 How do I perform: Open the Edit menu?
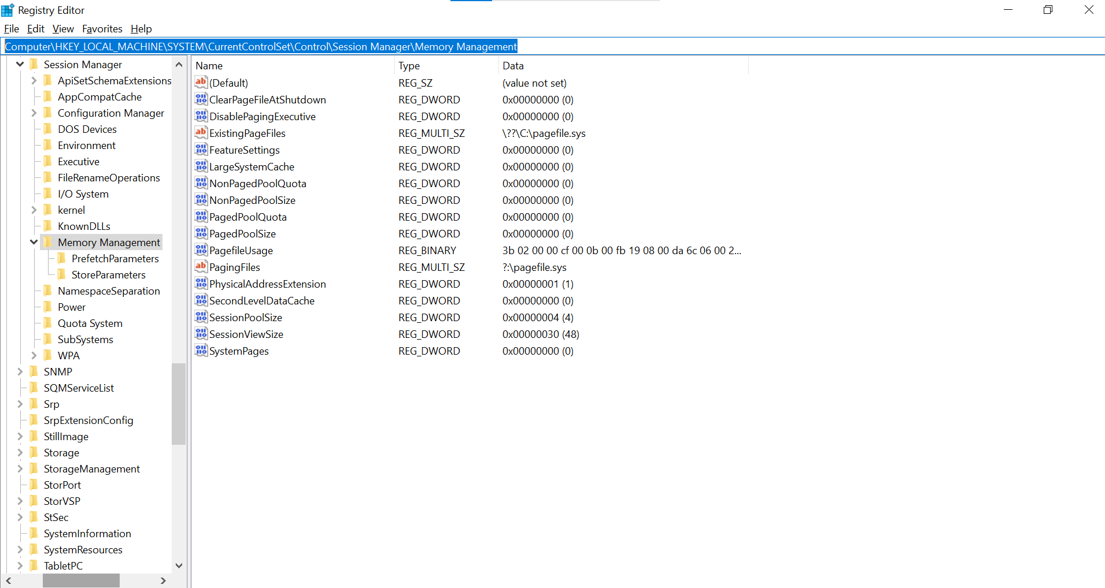click(35, 29)
